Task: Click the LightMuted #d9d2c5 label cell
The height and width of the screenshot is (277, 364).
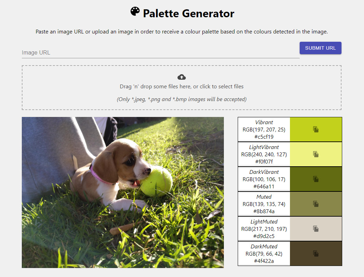Action: [x=264, y=229]
